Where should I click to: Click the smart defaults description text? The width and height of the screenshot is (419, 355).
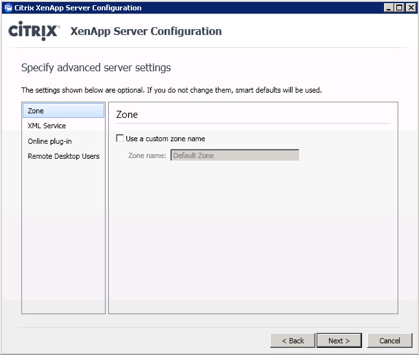click(x=171, y=90)
